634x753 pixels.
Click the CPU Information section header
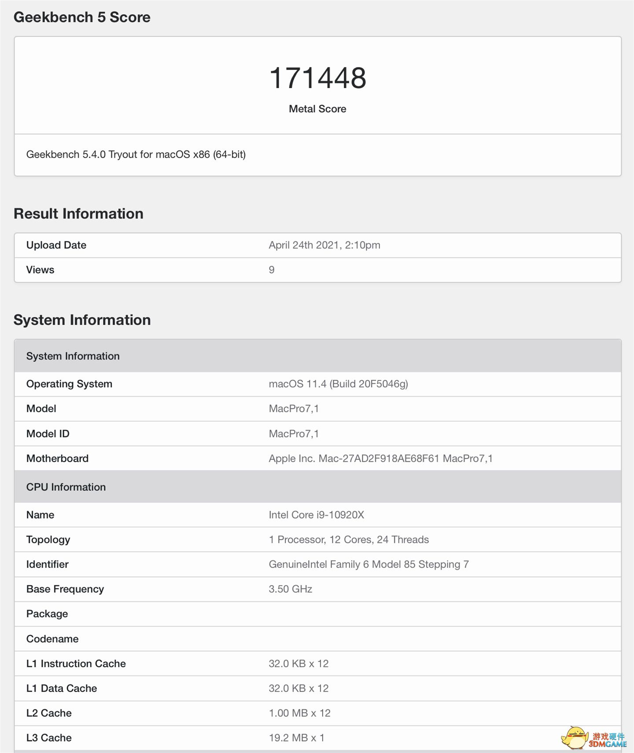click(x=66, y=487)
